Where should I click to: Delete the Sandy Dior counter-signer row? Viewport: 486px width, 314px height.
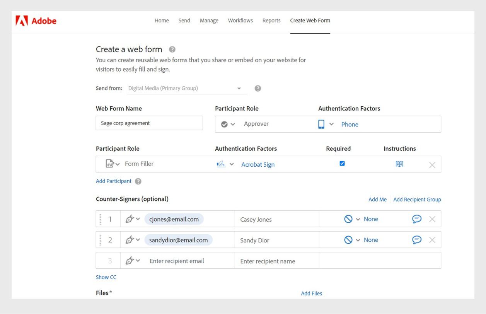[432, 240]
